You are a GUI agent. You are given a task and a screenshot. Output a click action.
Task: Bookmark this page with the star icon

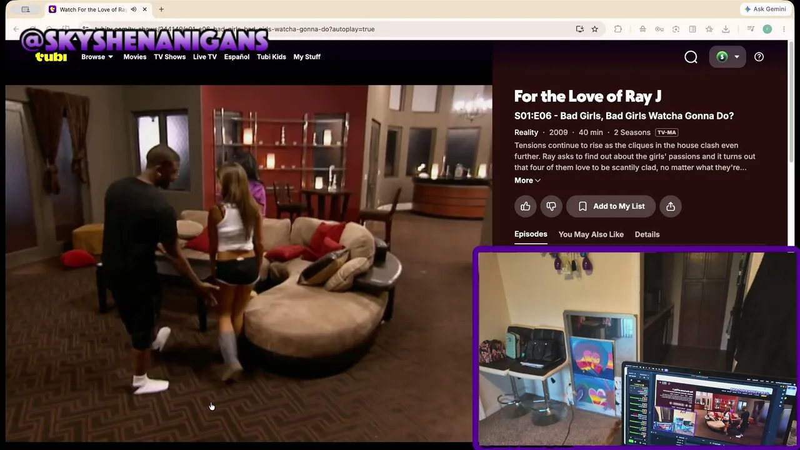[x=595, y=29]
